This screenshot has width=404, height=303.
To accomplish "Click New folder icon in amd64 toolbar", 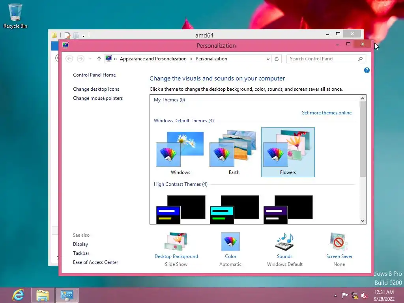I will click(x=76, y=35).
